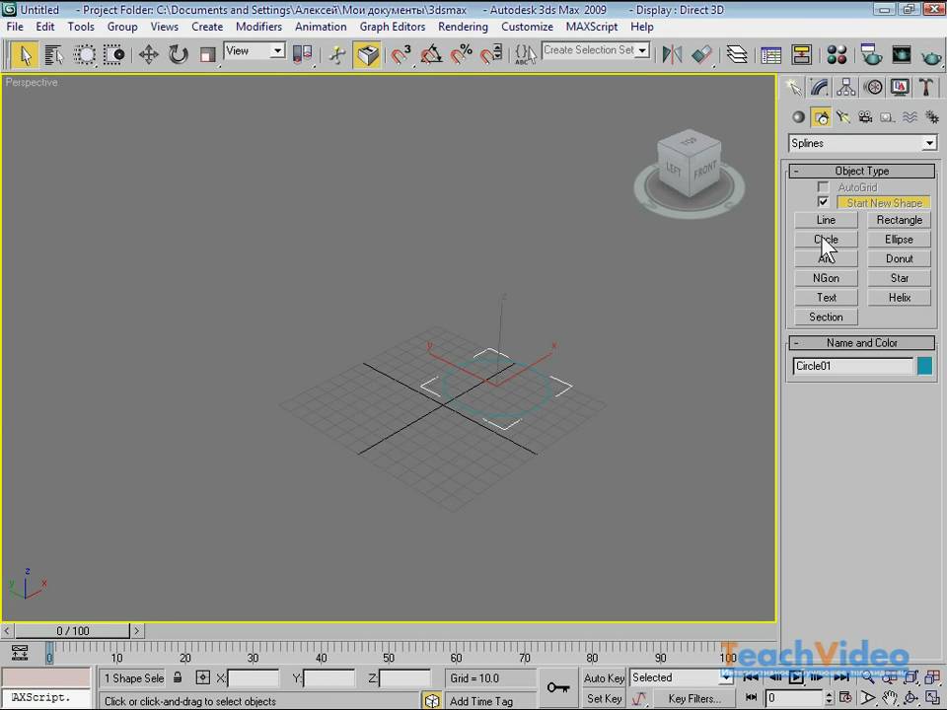The image size is (947, 710).
Task: Click the Helix spline button
Action: [x=900, y=297]
